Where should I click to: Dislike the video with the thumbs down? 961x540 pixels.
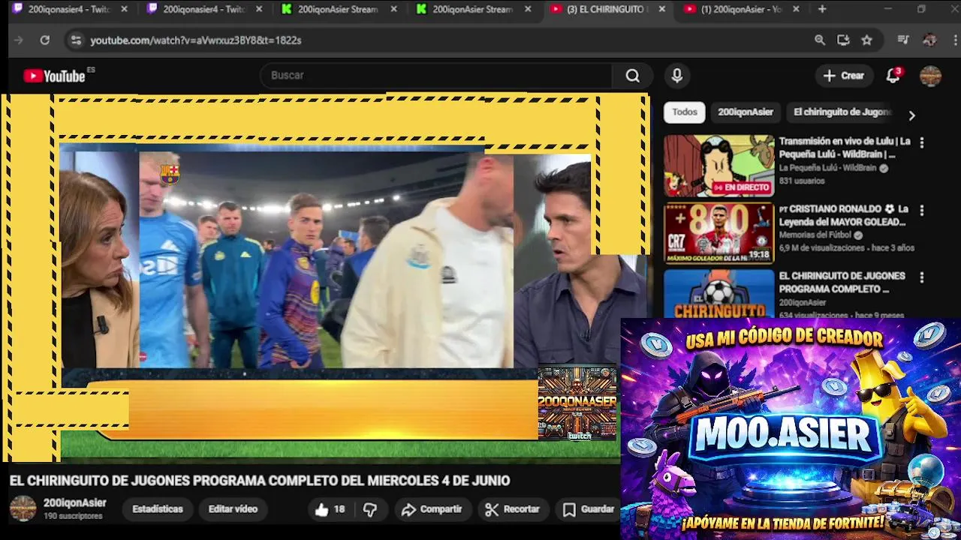370,509
